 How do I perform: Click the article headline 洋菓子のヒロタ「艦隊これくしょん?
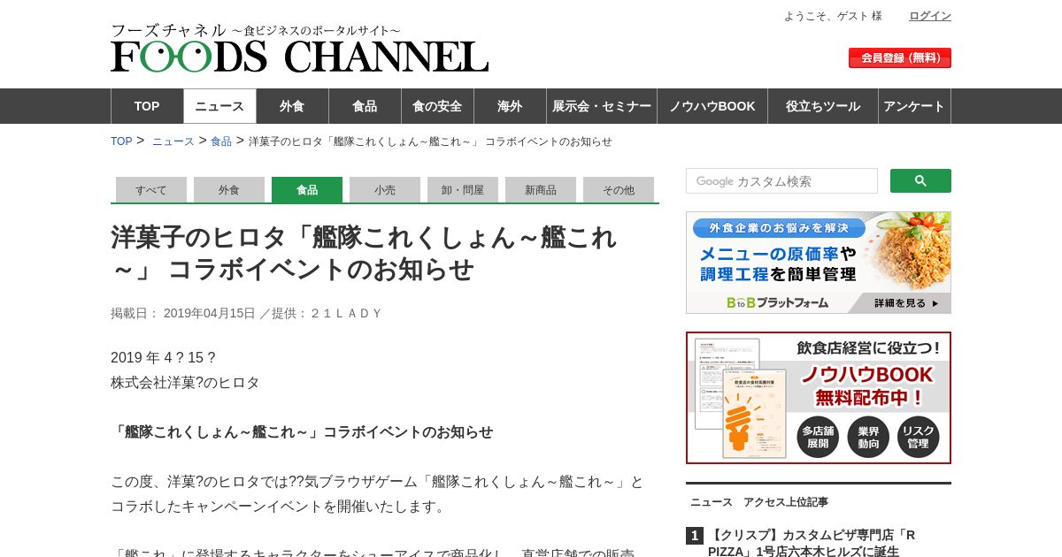point(364,253)
